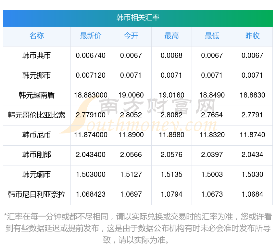Click the 最高 column header
The width and height of the screenshot is (276, 250).
tap(171, 36)
